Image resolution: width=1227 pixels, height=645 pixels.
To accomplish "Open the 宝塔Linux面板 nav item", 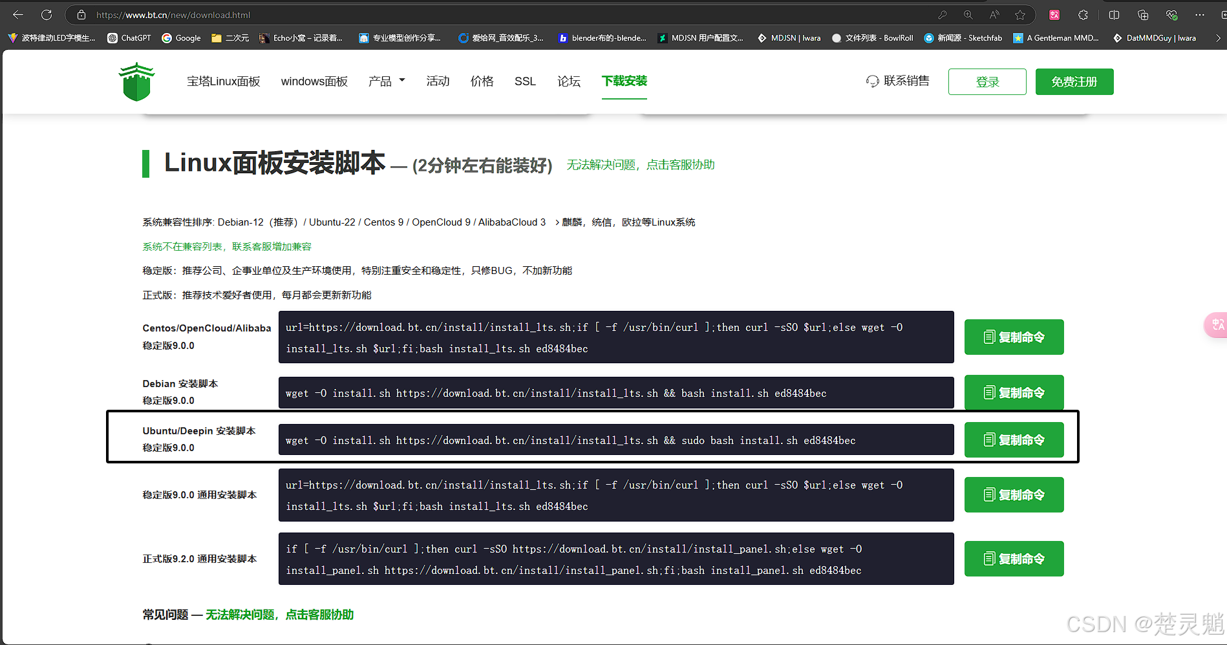I will pyautogui.click(x=224, y=81).
